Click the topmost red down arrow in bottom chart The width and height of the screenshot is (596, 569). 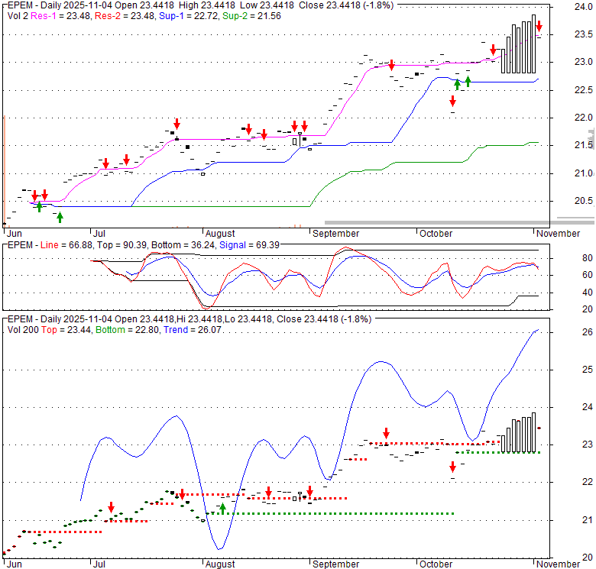386,432
